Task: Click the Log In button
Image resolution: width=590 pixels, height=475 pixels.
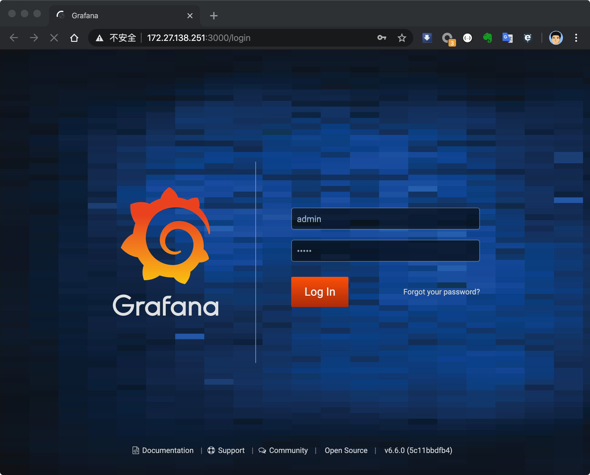Action: coord(320,292)
